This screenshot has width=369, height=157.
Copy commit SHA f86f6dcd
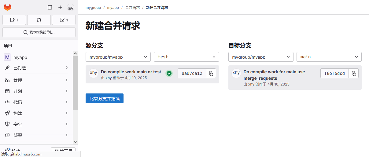pos(353,73)
